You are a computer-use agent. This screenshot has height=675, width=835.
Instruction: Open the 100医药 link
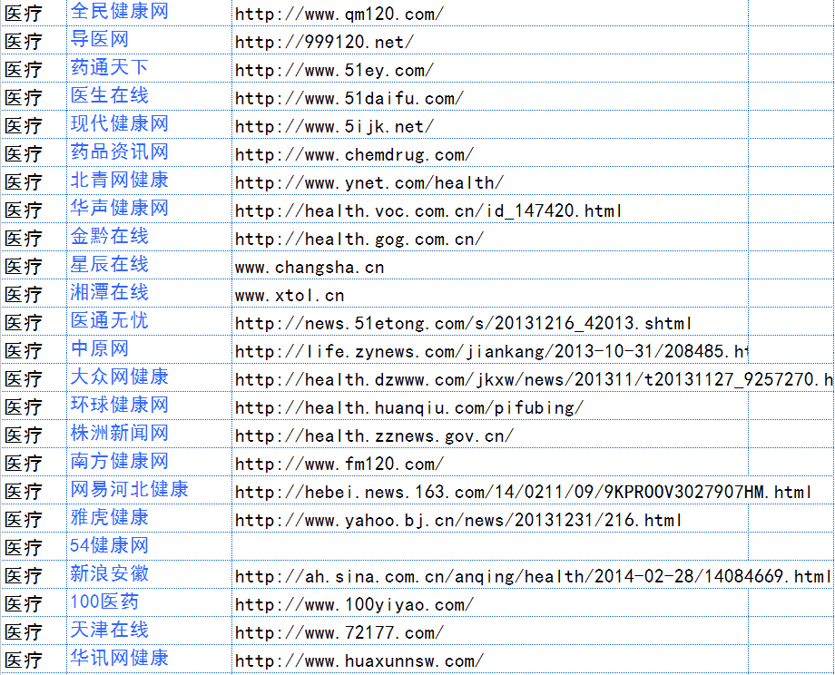coord(104,602)
